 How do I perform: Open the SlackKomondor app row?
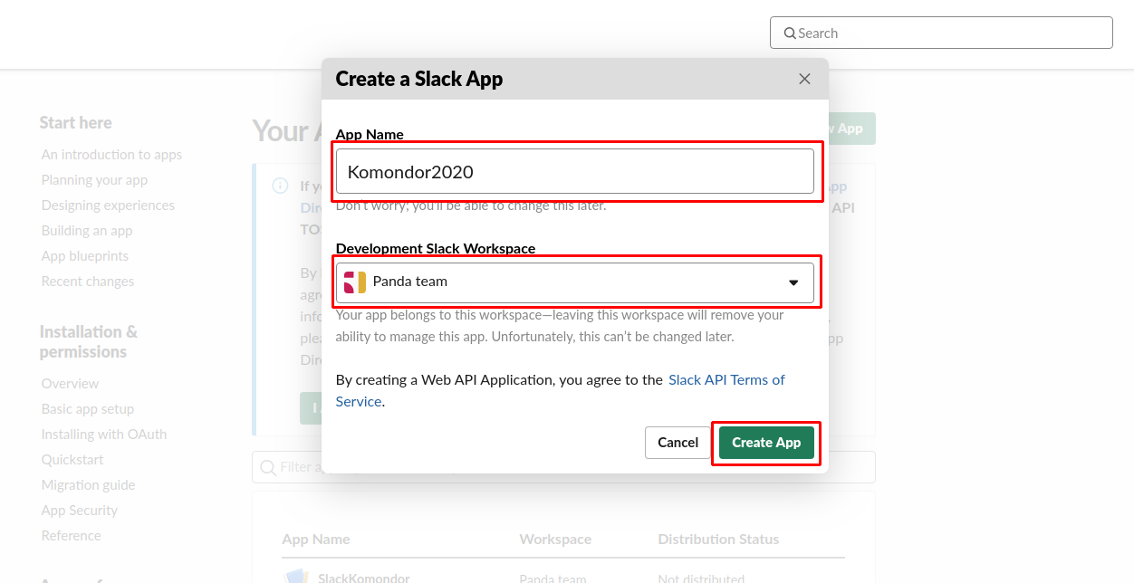click(563, 578)
